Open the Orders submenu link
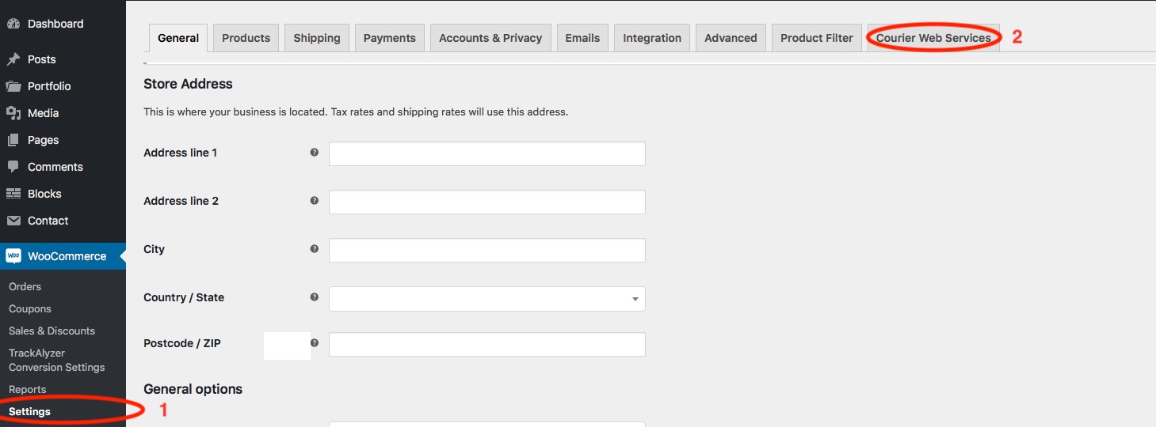 pyautogui.click(x=25, y=286)
